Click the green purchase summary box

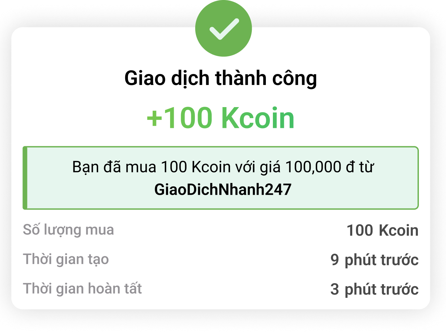point(221,178)
